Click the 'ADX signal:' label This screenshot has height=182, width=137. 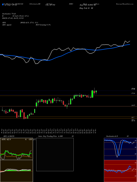pos(7,25)
